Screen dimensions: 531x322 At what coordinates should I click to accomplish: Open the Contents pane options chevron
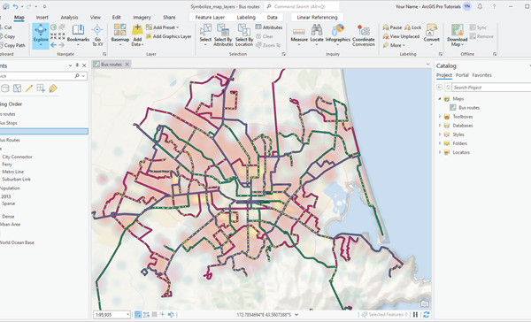click(x=71, y=65)
